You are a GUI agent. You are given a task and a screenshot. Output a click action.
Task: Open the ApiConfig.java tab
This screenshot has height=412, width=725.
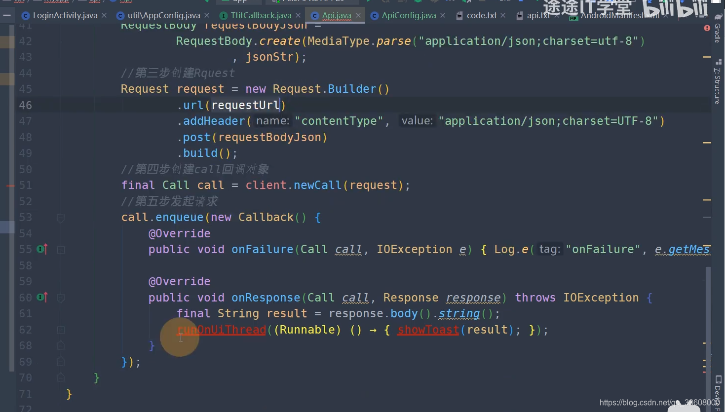pos(409,15)
